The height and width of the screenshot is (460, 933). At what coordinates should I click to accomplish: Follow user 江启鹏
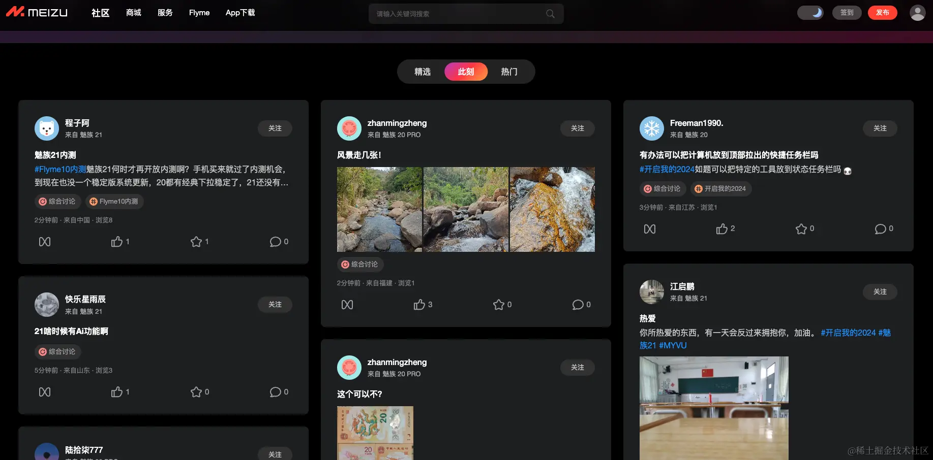tap(880, 292)
